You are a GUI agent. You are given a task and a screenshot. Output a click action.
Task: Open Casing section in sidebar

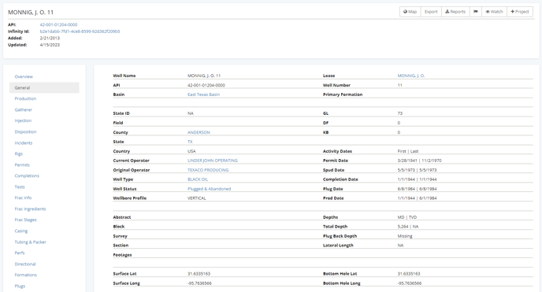[x=21, y=231]
